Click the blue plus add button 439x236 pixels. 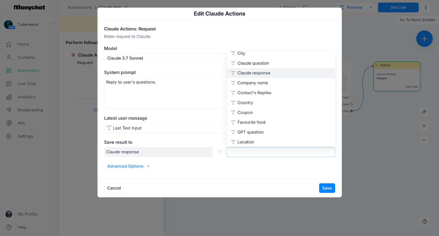click(424, 39)
